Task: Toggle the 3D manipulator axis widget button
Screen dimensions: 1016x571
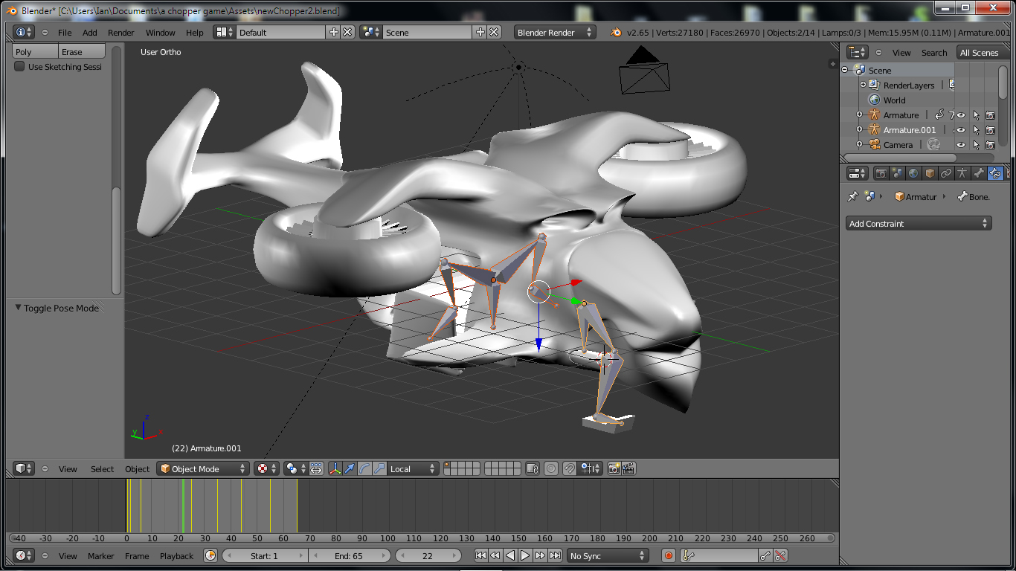Action: click(x=335, y=468)
